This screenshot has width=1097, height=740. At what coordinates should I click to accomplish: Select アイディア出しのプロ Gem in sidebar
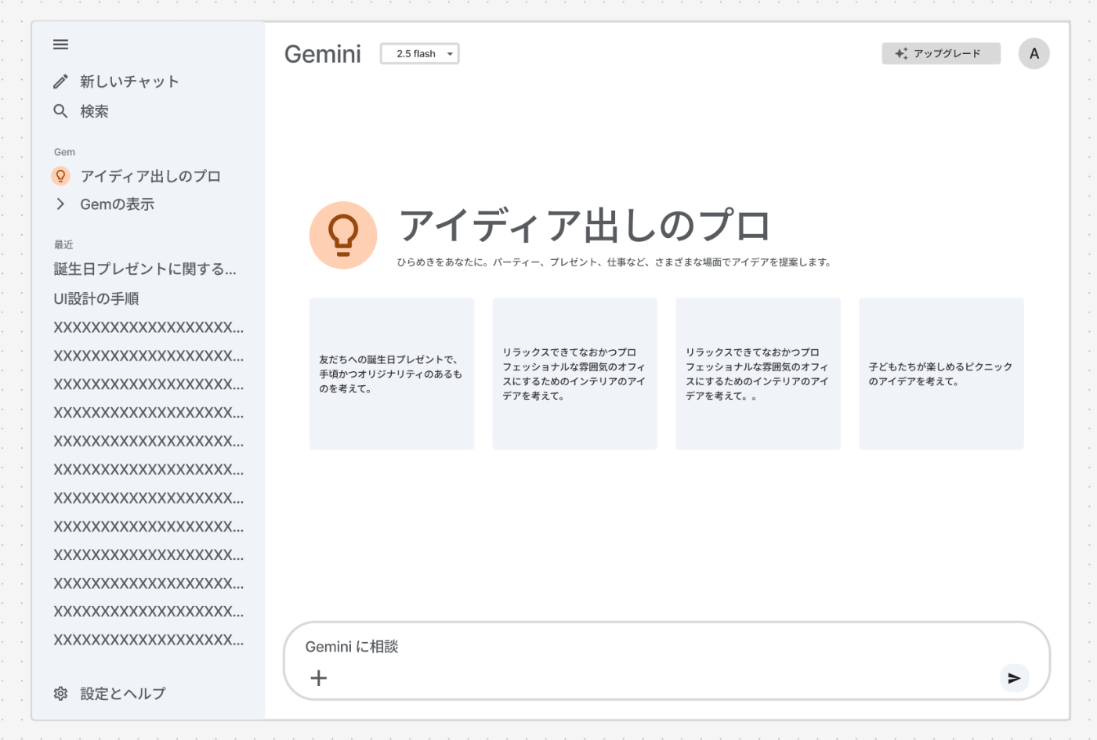[x=150, y=176]
